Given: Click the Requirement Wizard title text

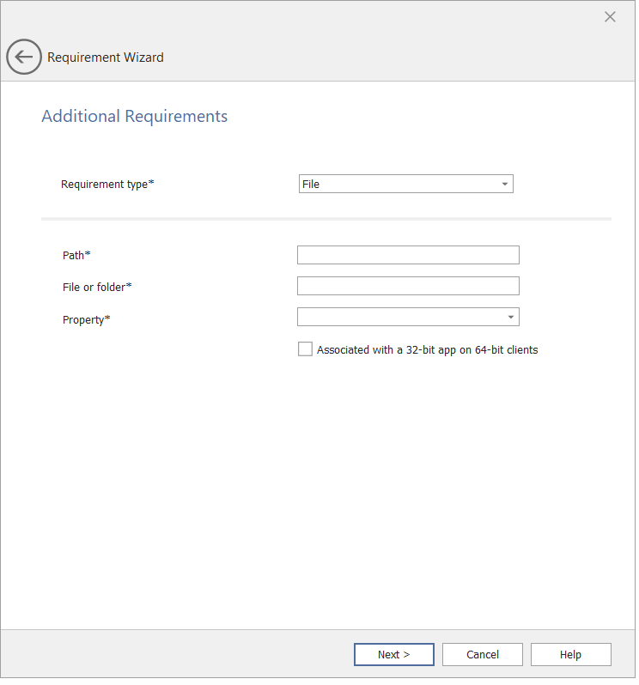Looking at the screenshot, I should click(106, 58).
